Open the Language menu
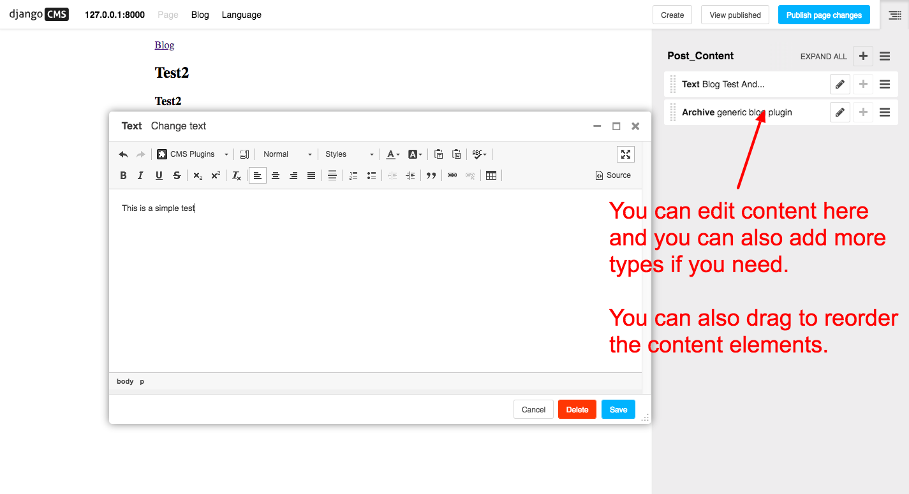The height and width of the screenshot is (494, 909). click(x=241, y=15)
